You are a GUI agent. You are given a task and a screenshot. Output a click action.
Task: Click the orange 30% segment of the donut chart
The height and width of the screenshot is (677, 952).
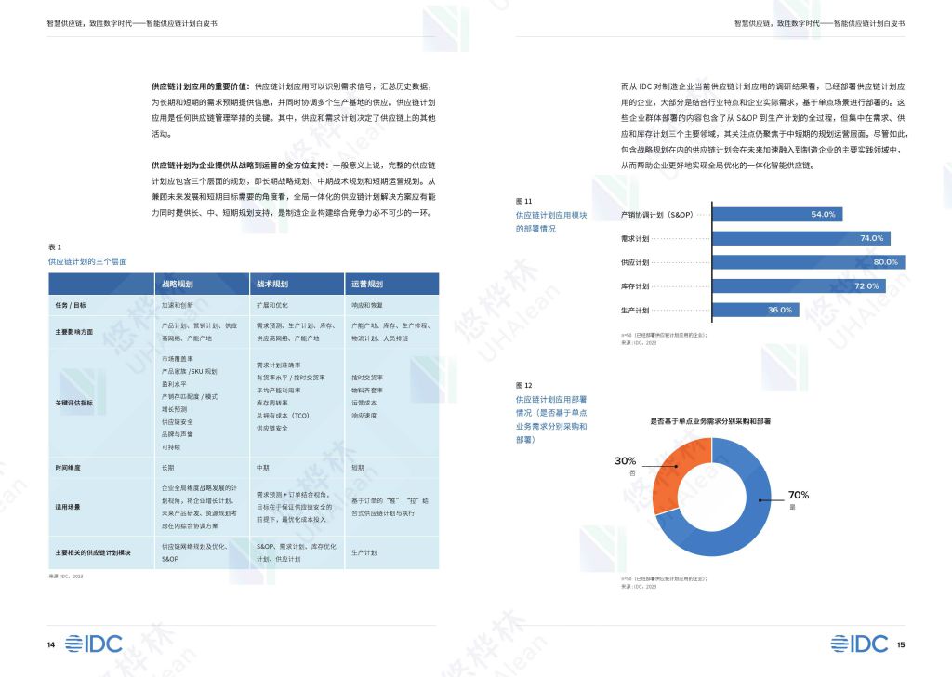pyautogui.click(x=677, y=467)
